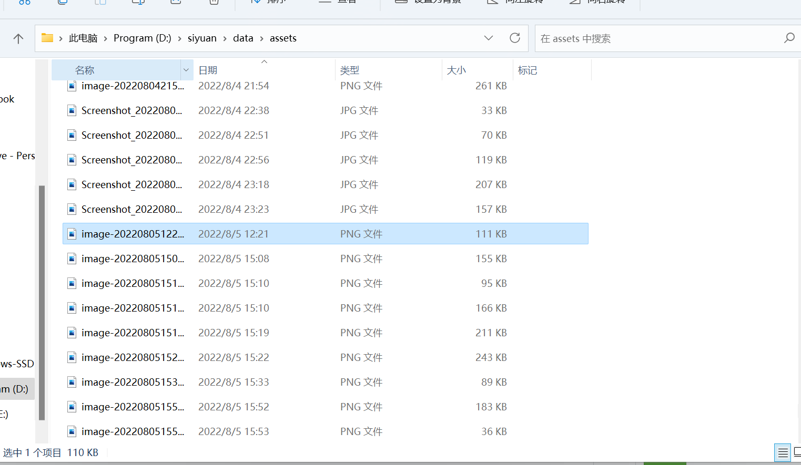Click the icon of the Screenshot dated 23:18
The image size is (801, 465).
[x=72, y=184]
